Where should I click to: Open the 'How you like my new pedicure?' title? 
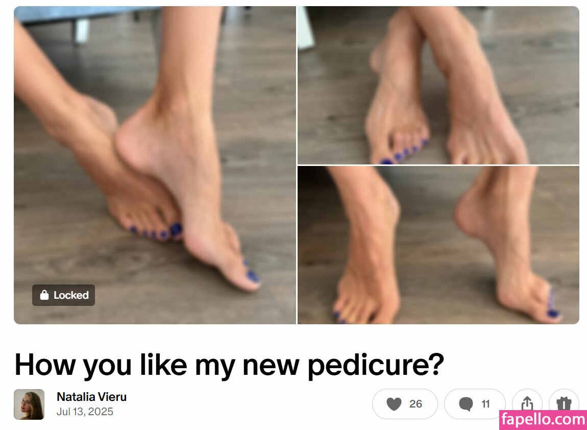click(229, 365)
